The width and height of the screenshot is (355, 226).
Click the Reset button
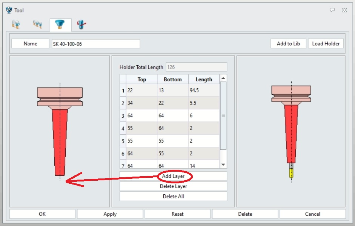click(177, 214)
